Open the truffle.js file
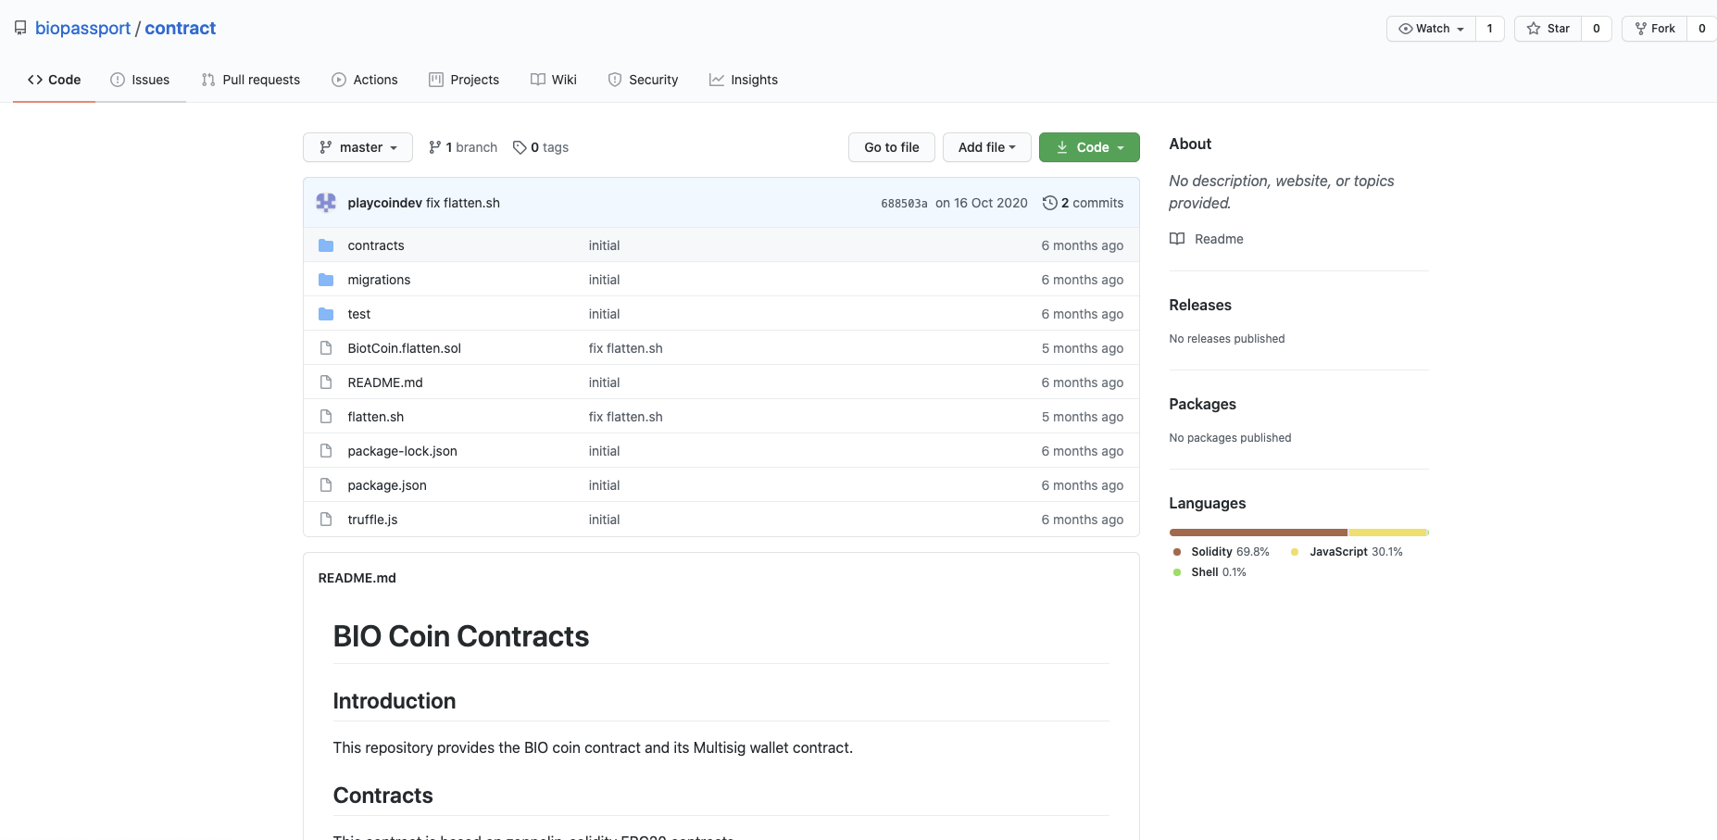Viewport: 1717px width, 840px height. click(372, 520)
